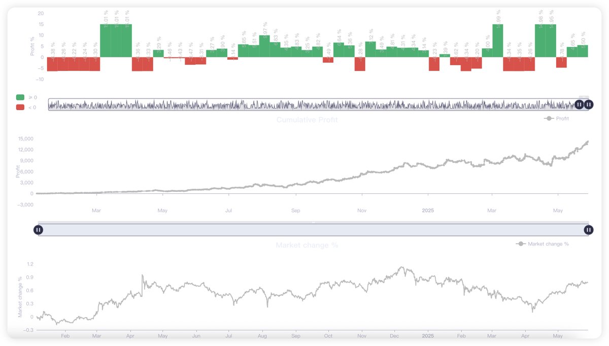Click the left handle of the Cumulative Profit range slider
The width and height of the screenshot is (609, 346).
point(38,230)
